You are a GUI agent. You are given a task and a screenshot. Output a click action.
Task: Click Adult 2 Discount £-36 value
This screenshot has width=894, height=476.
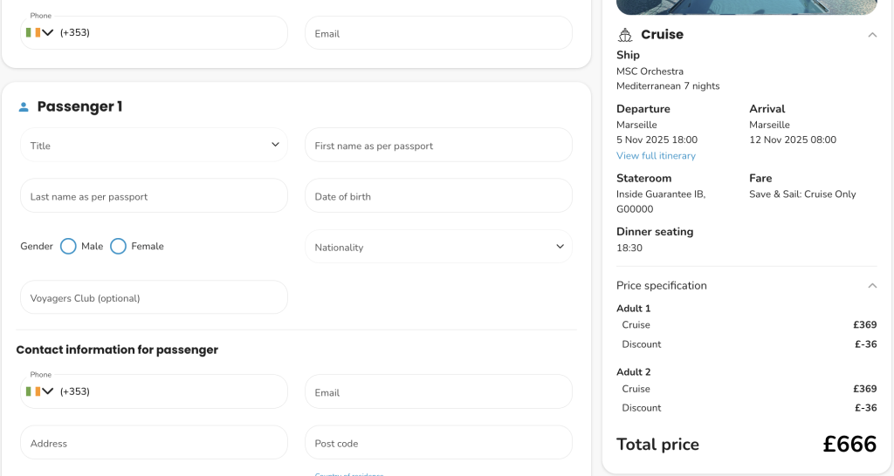click(x=865, y=408)
